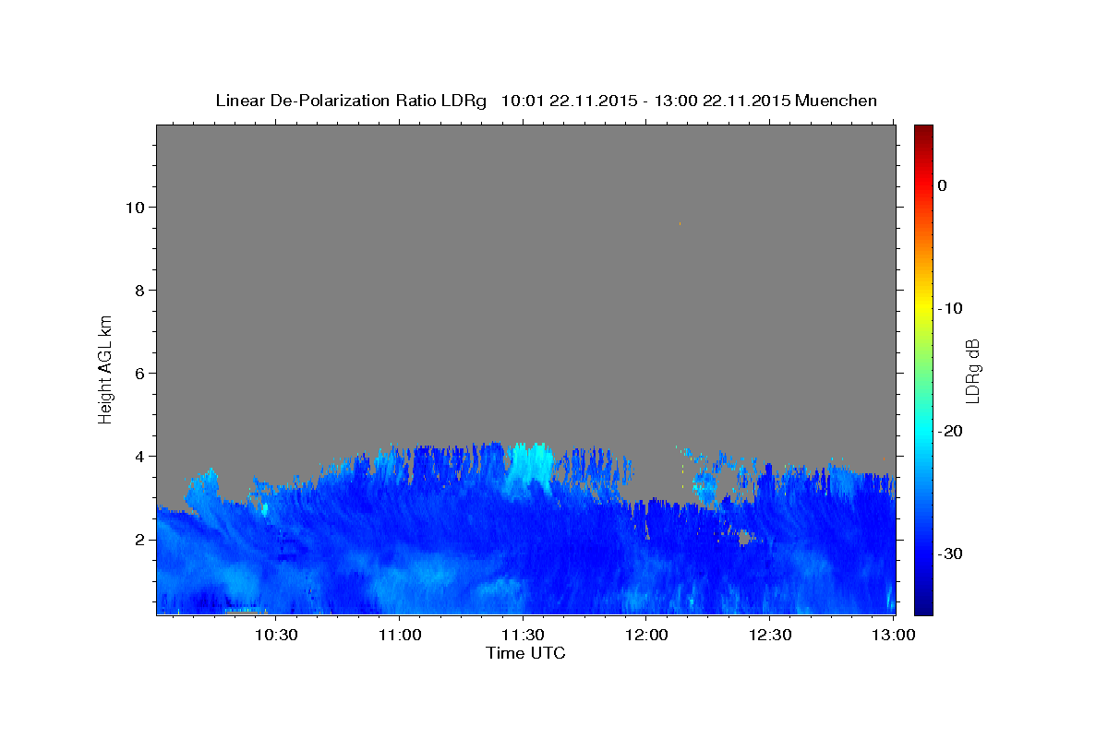Click the colorbar value label -10
Viewport: 1108px width, 738px height.
(x=949, y=308)
